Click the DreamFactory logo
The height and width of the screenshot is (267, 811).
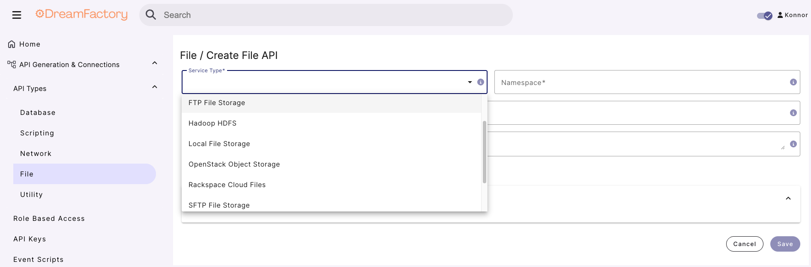pos(81,15)
